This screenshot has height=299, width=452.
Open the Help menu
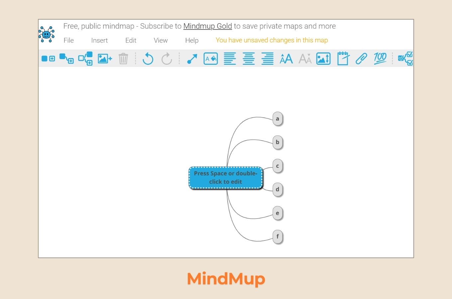[192, 41]
